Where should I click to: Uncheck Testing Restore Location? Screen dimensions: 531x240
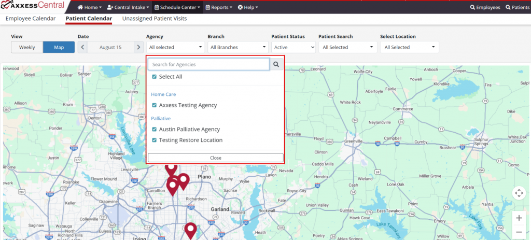click(x=155, y=140)
